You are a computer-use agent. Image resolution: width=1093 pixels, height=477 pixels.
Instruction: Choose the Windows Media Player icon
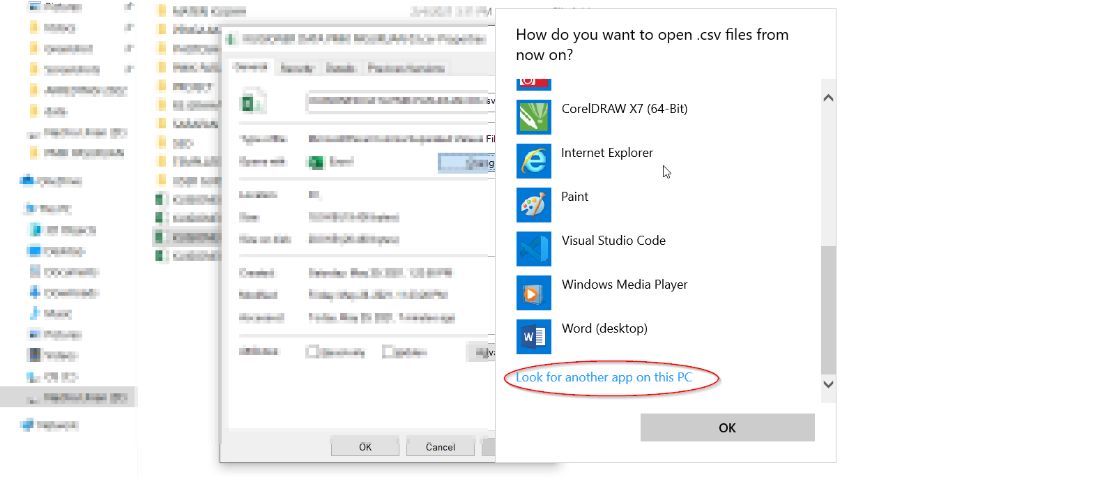pyautogui.click(x=534, y=293)
